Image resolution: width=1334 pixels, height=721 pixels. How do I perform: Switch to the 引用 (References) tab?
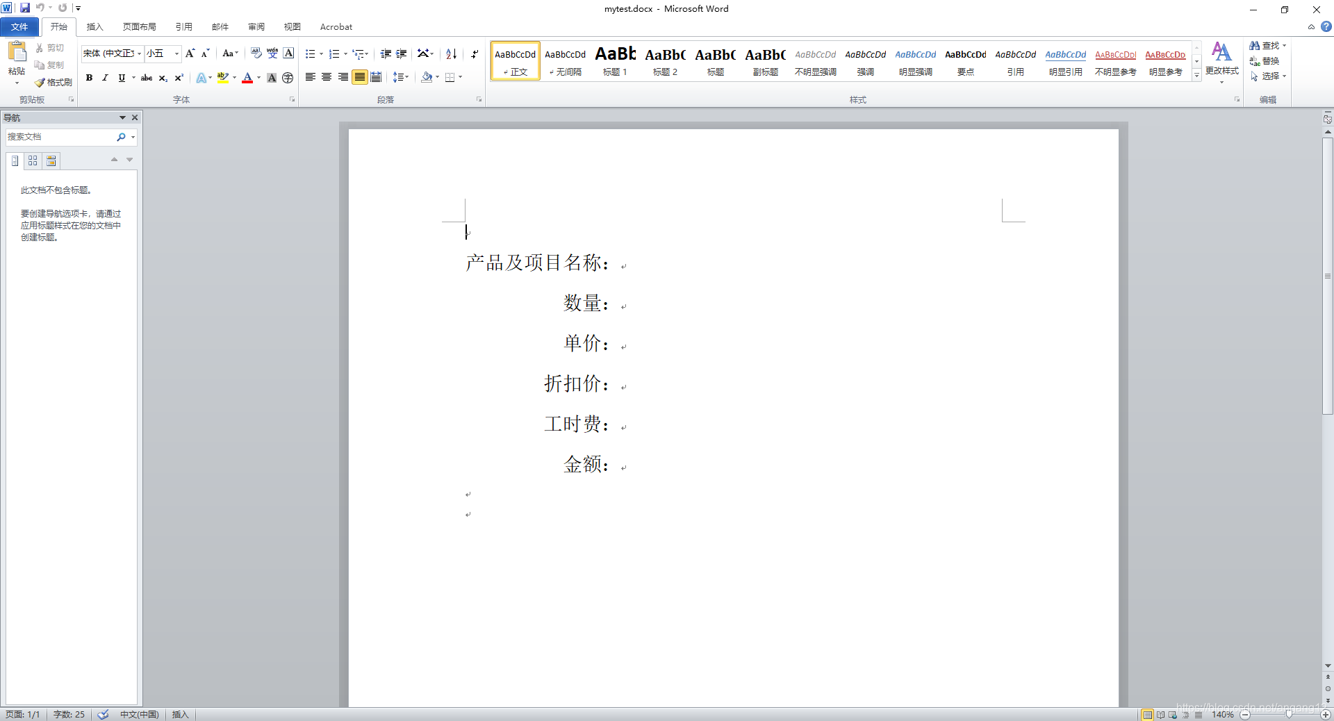click(184, 27)
